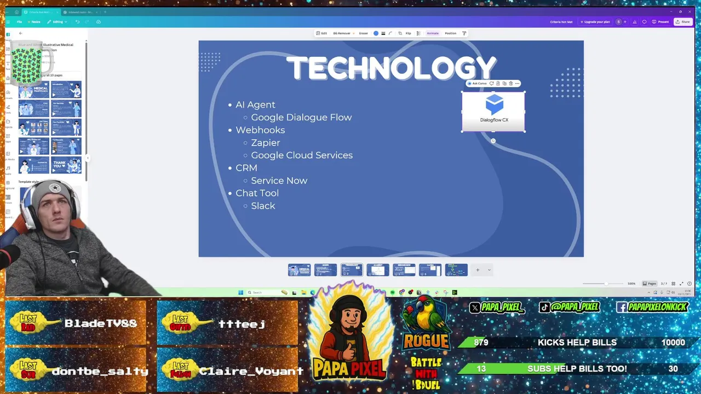Click the Slack bullet text

[263, 206]
